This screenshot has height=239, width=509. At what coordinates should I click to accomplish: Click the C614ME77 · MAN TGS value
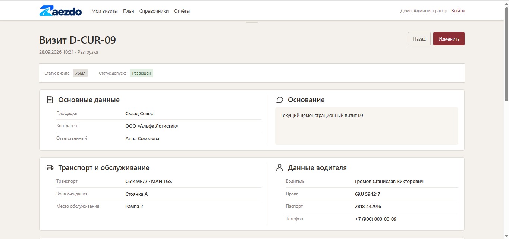tap(148, 182)
